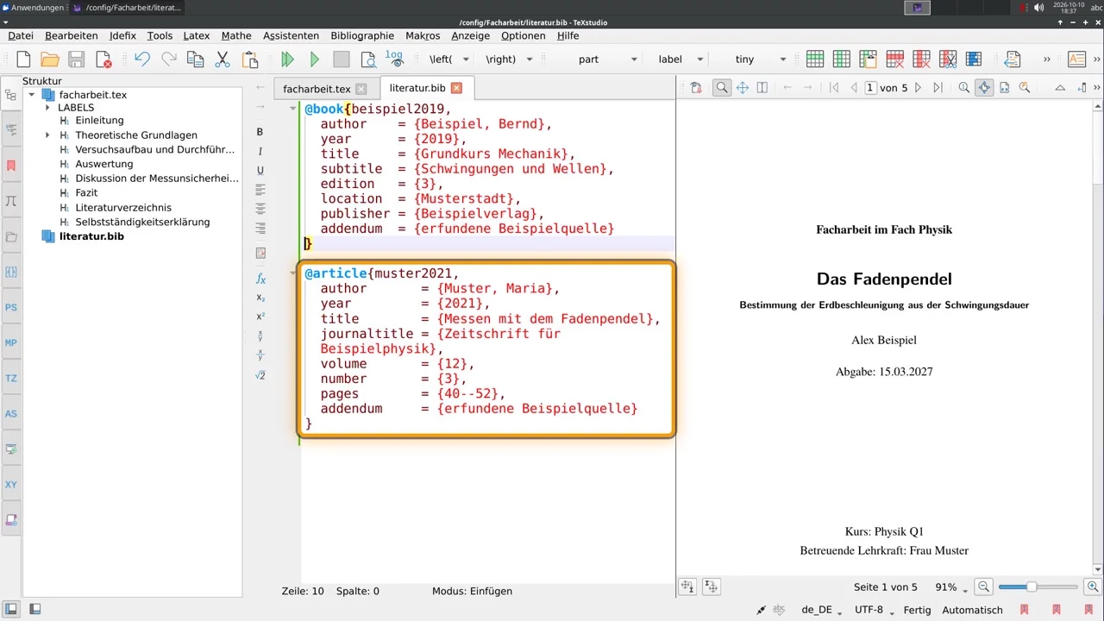
Task: Open the Makros menu
Action: pos(423,35)
